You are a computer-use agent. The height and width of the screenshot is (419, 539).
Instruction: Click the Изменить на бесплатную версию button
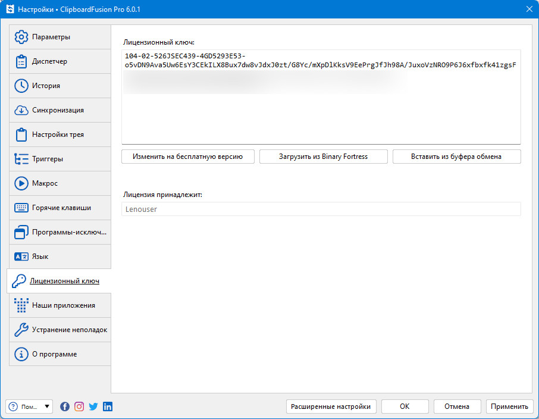[187, 157]
